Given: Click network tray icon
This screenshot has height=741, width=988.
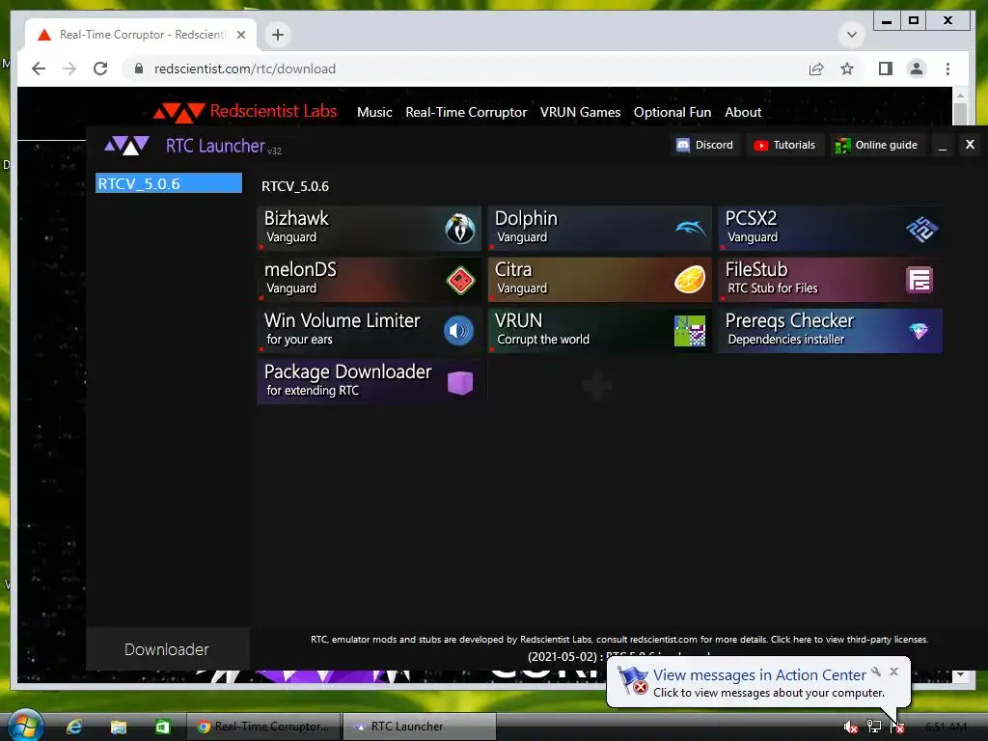Looking at the screenshot, I should point(874,727).
